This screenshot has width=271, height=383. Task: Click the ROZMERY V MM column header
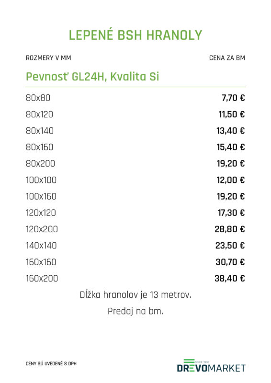pos(48,58)
